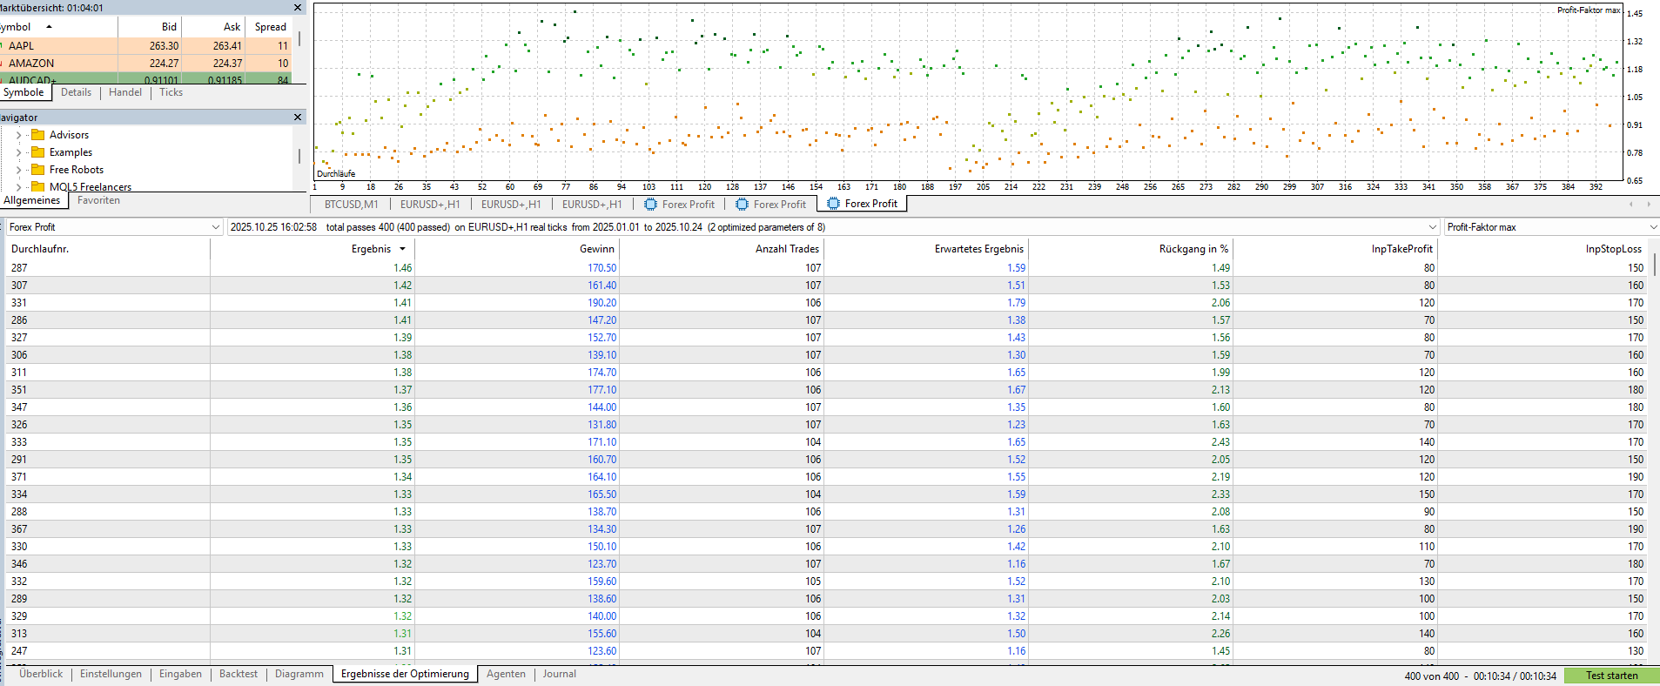Open the optimization pass history dropdown
The width and height of the screenshot is (1660, 686).
1432,227
